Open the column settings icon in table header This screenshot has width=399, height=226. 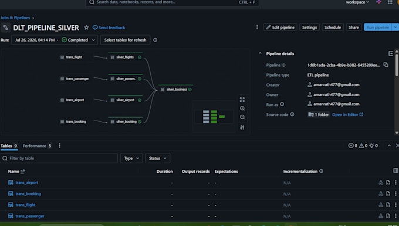(395, 170)
